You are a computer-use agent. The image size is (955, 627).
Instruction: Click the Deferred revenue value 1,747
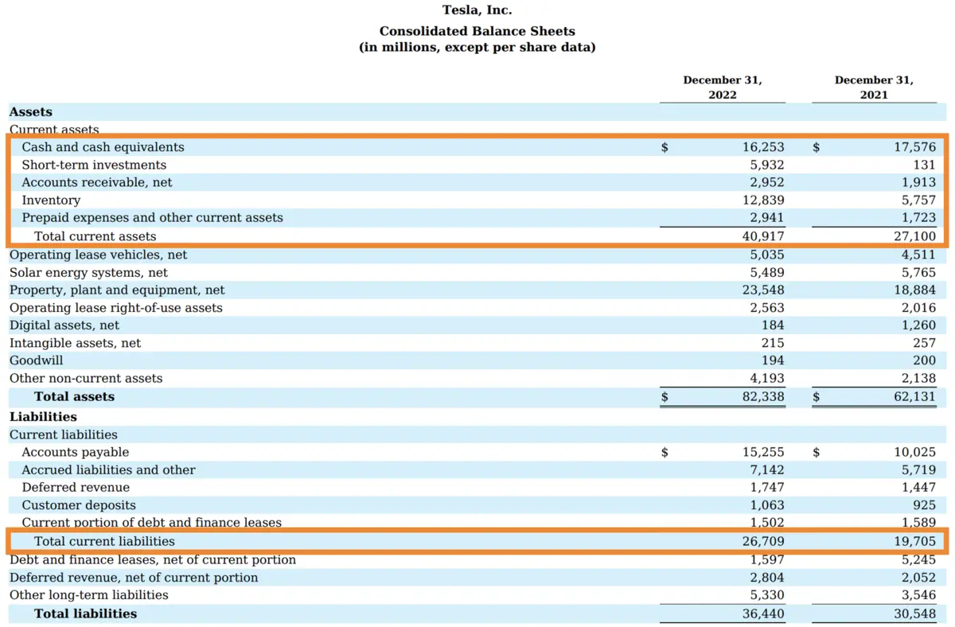coord(766,487)
